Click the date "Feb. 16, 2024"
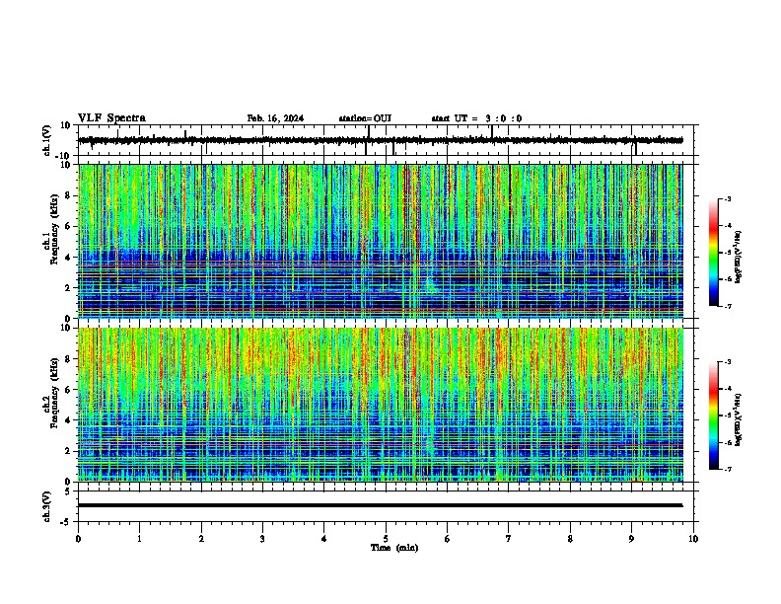 click(x=275, y=118)
